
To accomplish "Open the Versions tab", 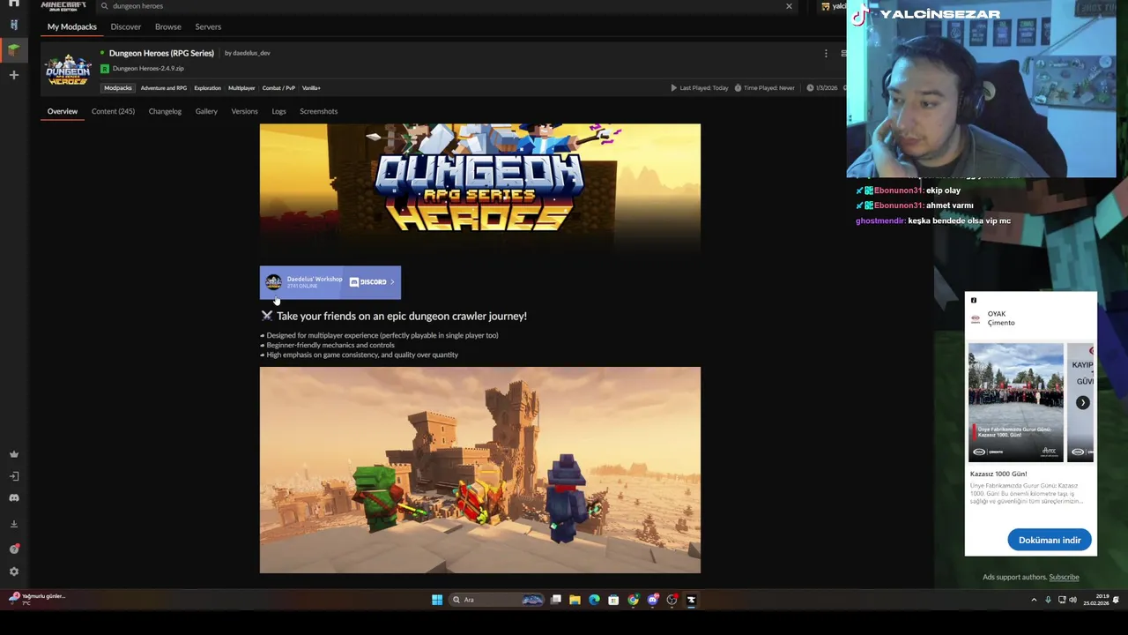I will (x=244, y=111).
